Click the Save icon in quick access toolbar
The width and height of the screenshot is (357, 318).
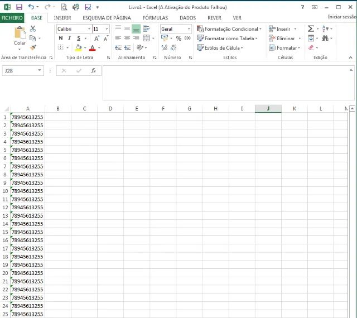coord(20,7)
